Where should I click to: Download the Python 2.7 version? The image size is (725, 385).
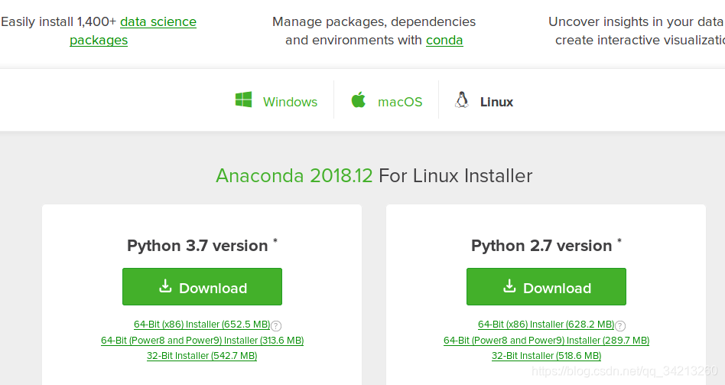point(546,286)
